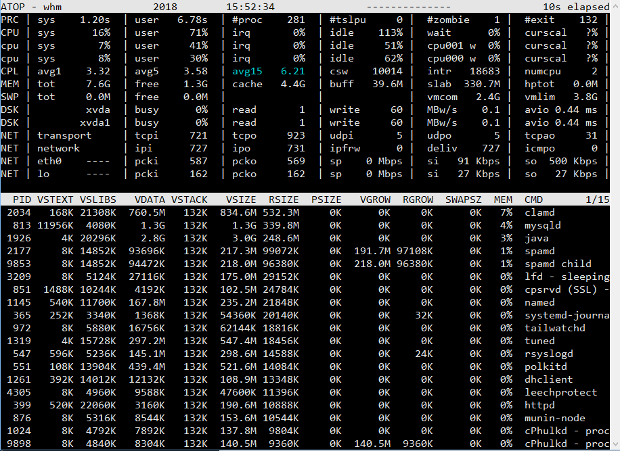The width and height of the screenshot is (620, 451).
Task: Click the RSIZE column header
Action: (284, 199)
